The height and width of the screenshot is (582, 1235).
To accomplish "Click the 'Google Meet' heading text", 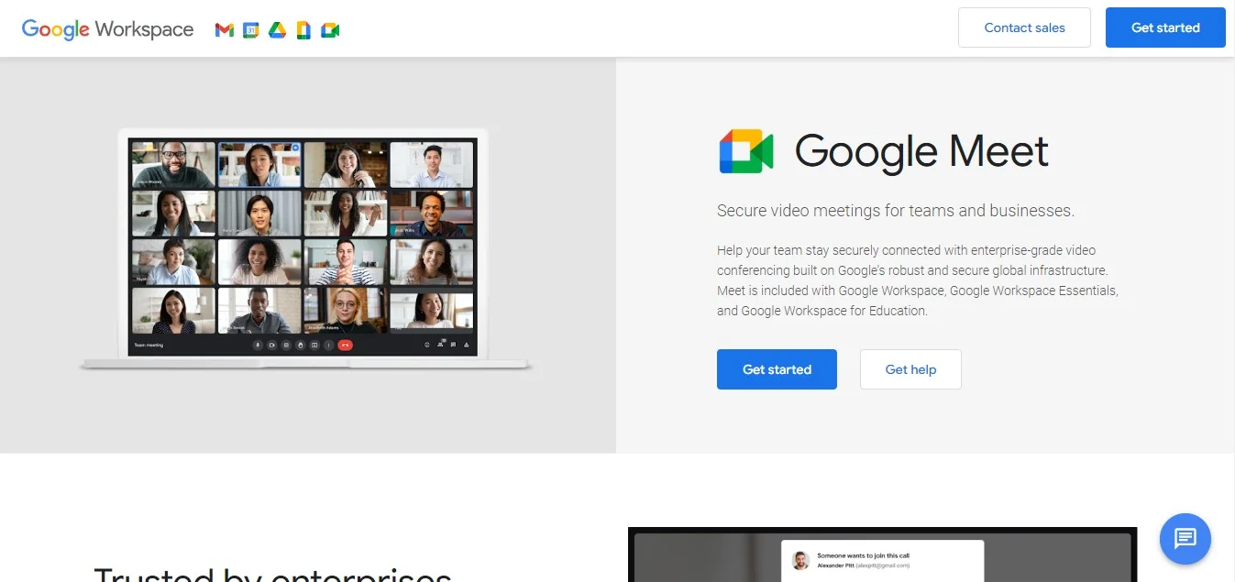I will (921, 151).
